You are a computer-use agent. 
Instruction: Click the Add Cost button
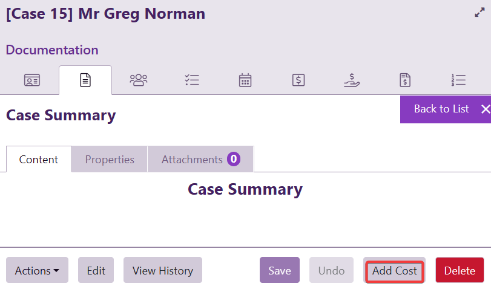(395, 270)
